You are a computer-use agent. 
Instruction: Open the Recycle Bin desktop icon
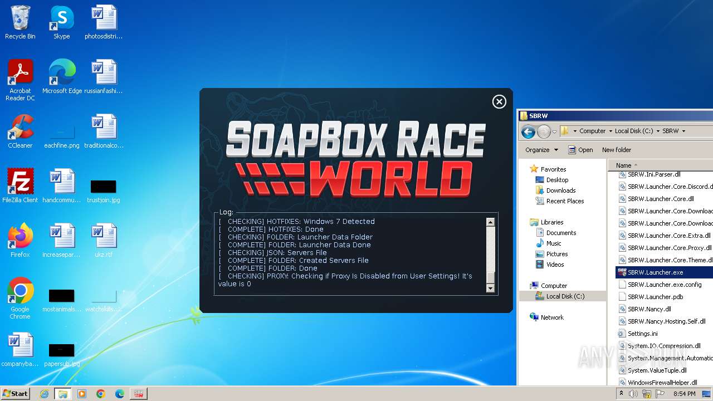[x=20, y=23]
